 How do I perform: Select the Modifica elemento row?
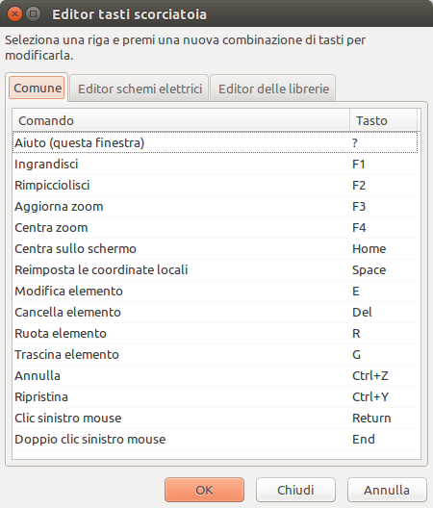[216, 291]
